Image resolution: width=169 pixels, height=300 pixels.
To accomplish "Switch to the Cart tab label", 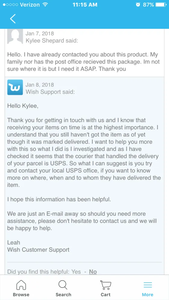I will 106,295.
